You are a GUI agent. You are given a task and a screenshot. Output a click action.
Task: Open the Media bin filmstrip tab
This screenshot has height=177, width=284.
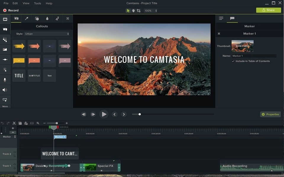[x=5, y=19]
